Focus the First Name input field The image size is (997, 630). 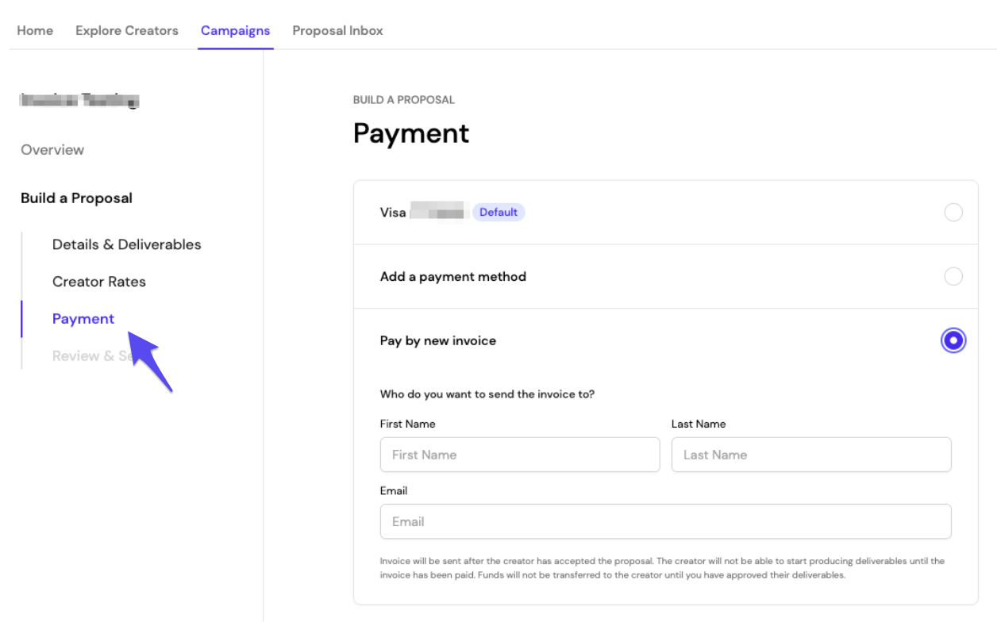520,455
